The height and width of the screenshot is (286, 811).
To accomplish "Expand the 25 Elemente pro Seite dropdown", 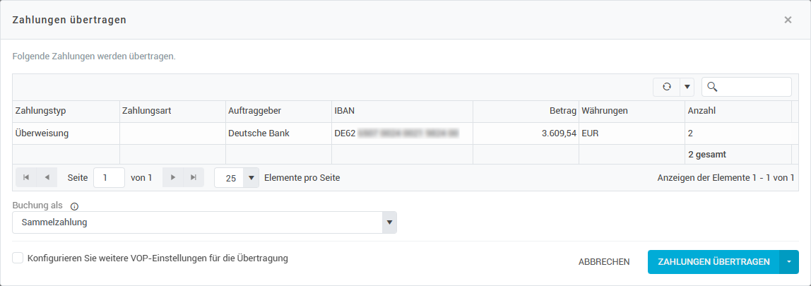I will (x=251, y=178).
